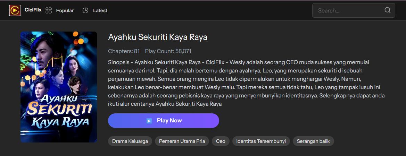Go to the Latest section
Image resolution: width=406 pixels, height=156 pixels.
pos(100,10)
